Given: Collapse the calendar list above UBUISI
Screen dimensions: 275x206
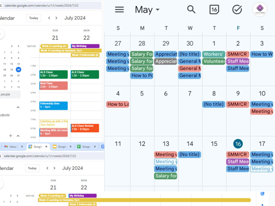Looking at the screenshot, I should pos(18,107).
